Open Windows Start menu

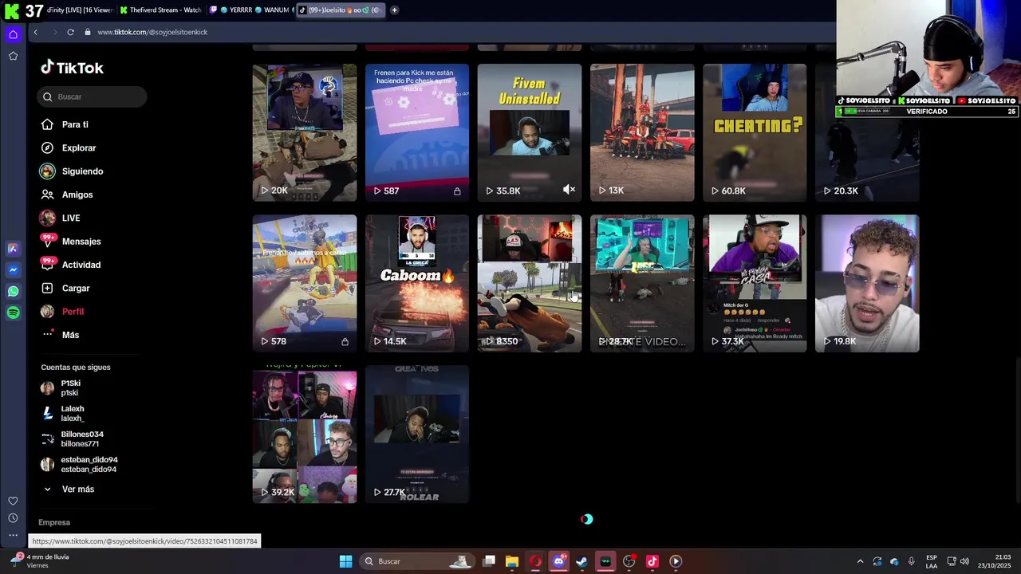tap(345, 561)
